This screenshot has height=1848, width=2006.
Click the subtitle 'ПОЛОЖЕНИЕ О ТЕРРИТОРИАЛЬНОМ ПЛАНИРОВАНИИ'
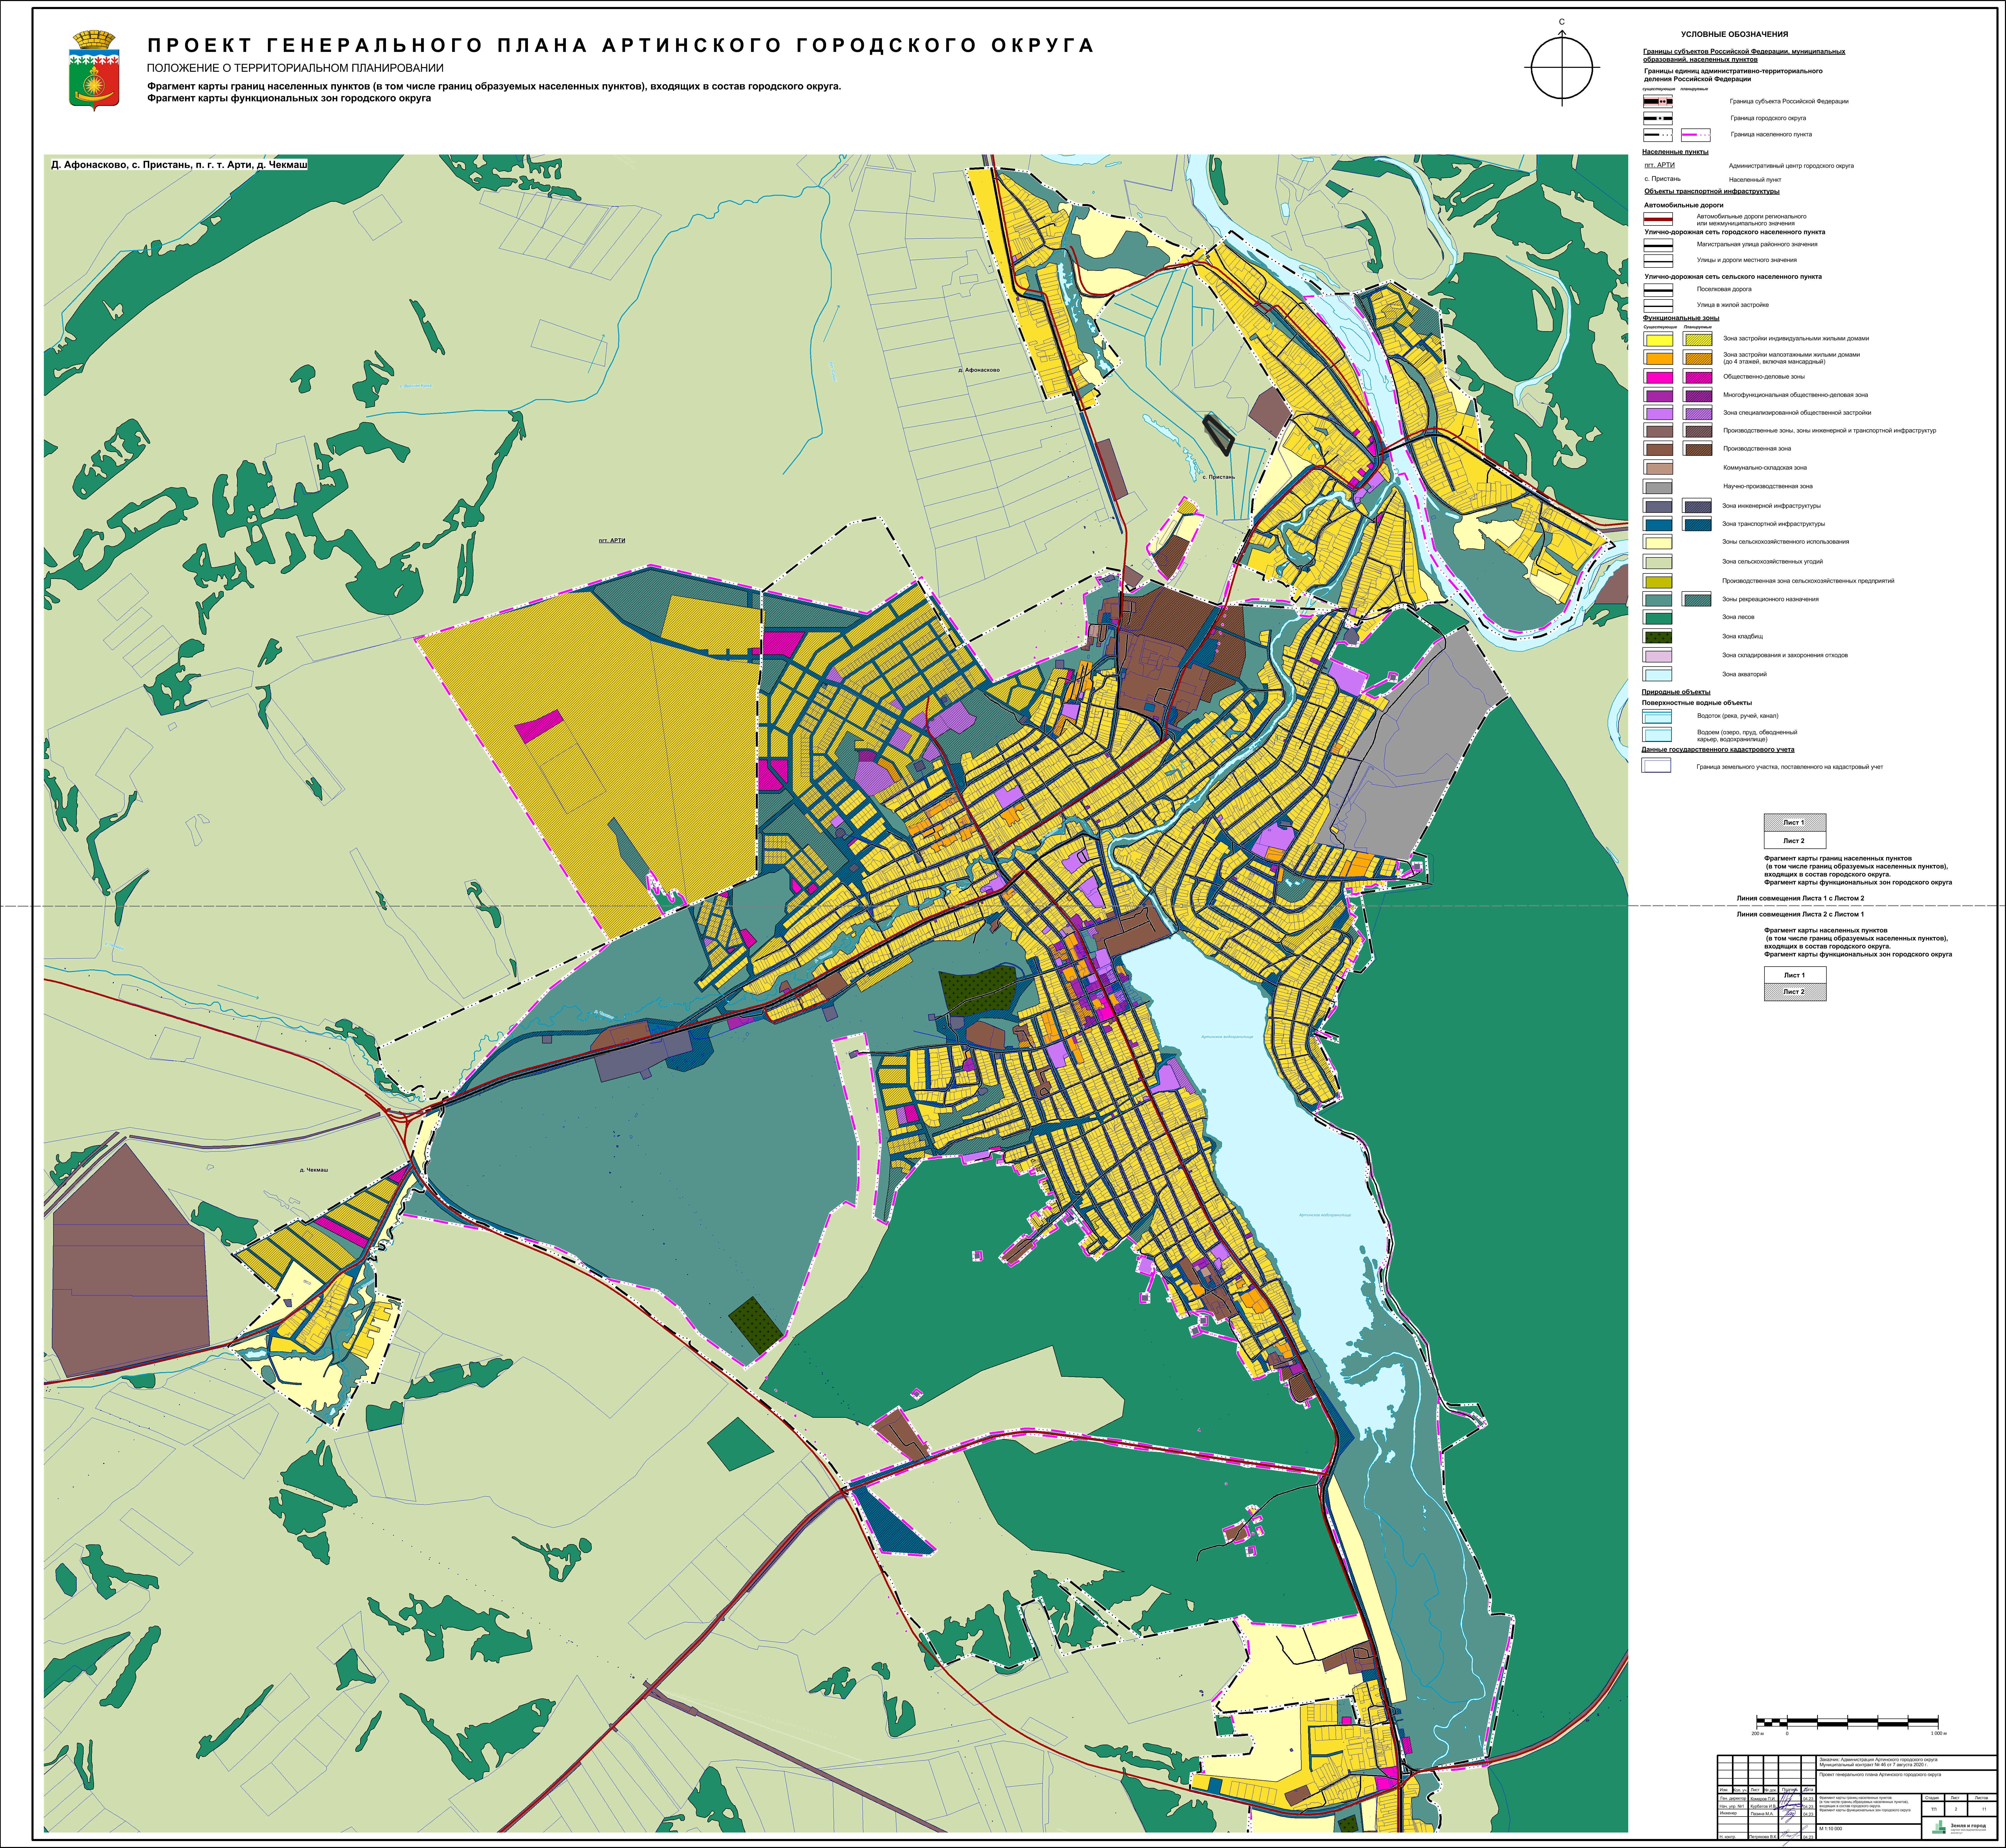tap(295, 68)
